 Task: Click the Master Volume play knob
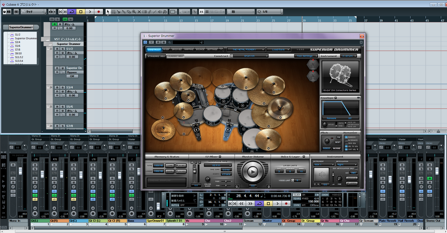[253, 171]
